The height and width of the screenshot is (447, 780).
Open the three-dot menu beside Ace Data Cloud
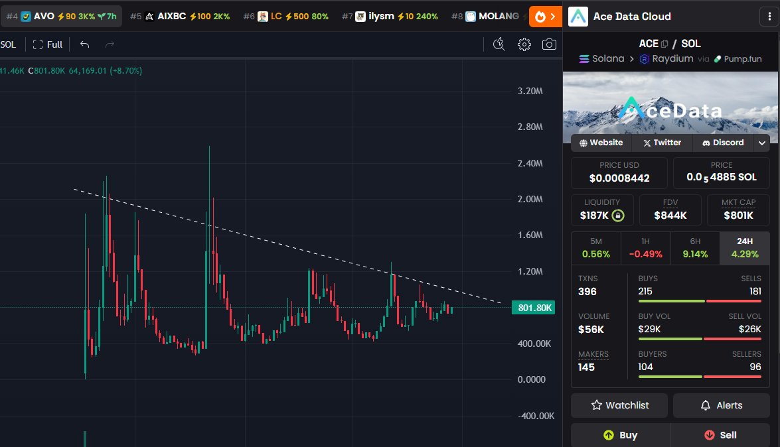tap(769, 17)
